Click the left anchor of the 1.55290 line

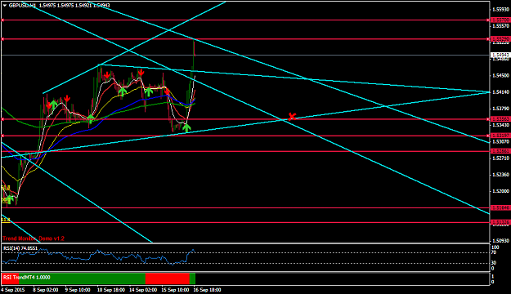click(x=2, y=39)
